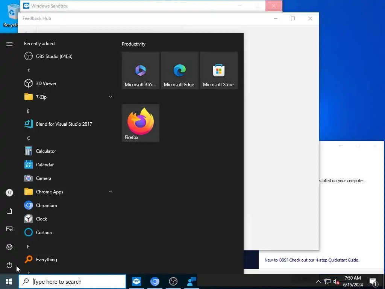
Task: Click the Power button in Start
Action: pos(9,265)
